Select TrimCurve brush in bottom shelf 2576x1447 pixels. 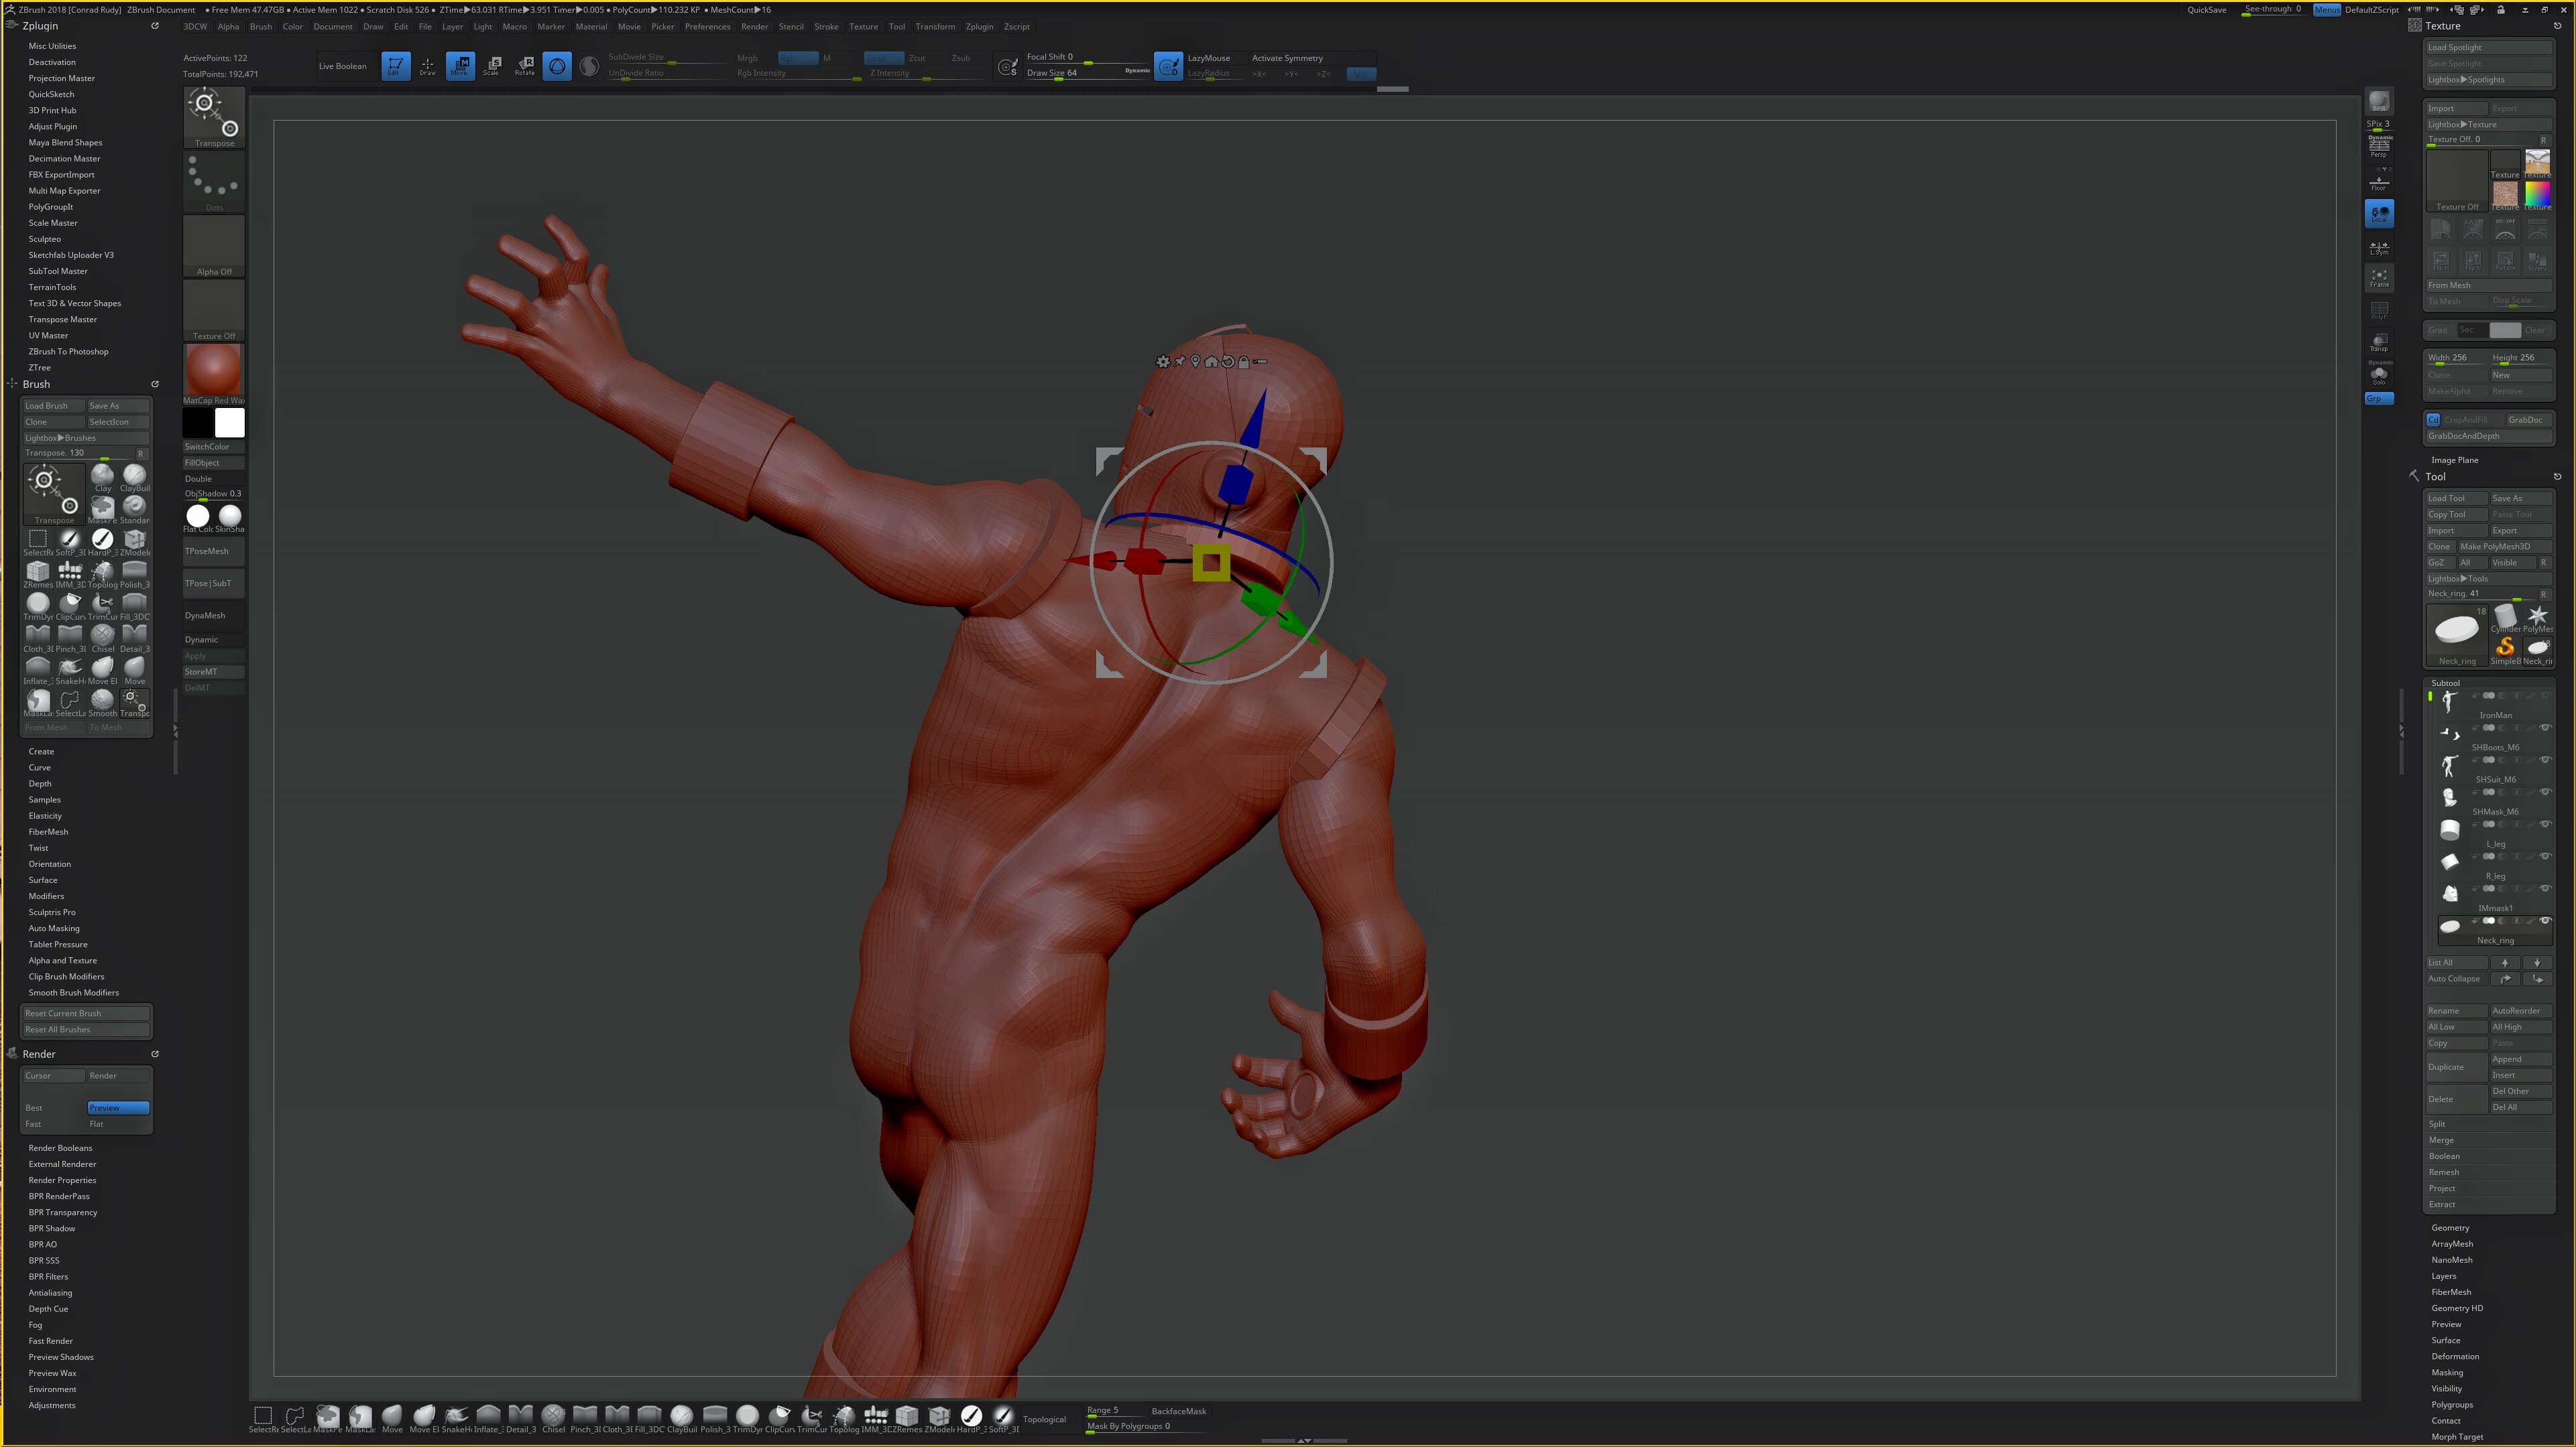[x=812, y=1418]
